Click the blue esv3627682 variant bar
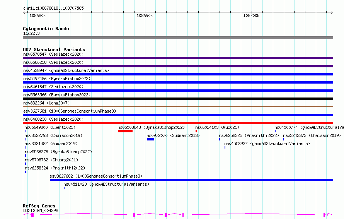This screenshot has width=344, height=219. pos(192,180)
